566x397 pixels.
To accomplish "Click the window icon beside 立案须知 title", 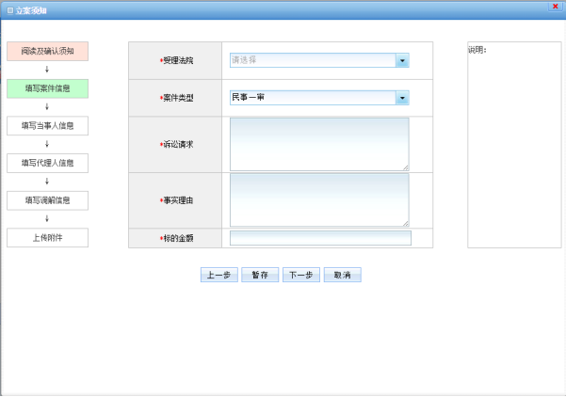I will 10,10.
